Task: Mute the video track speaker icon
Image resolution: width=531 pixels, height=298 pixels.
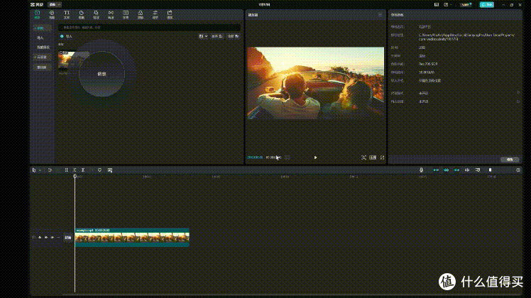Action: coord(52,238)
